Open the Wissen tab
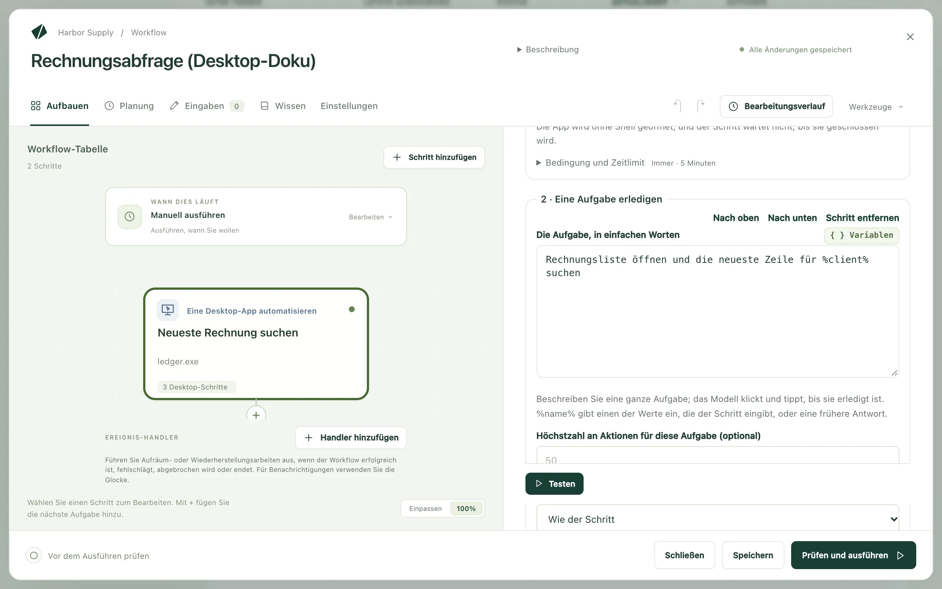942x589 pixels. (x=283, y=106)
